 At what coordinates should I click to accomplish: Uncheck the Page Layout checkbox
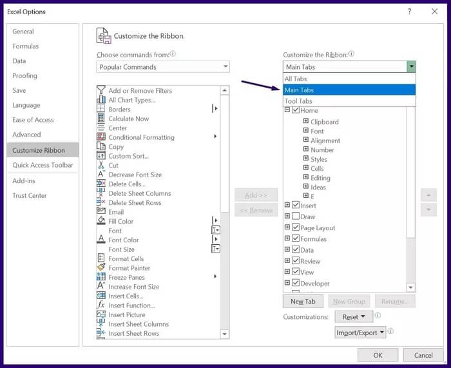coord(296,228)
